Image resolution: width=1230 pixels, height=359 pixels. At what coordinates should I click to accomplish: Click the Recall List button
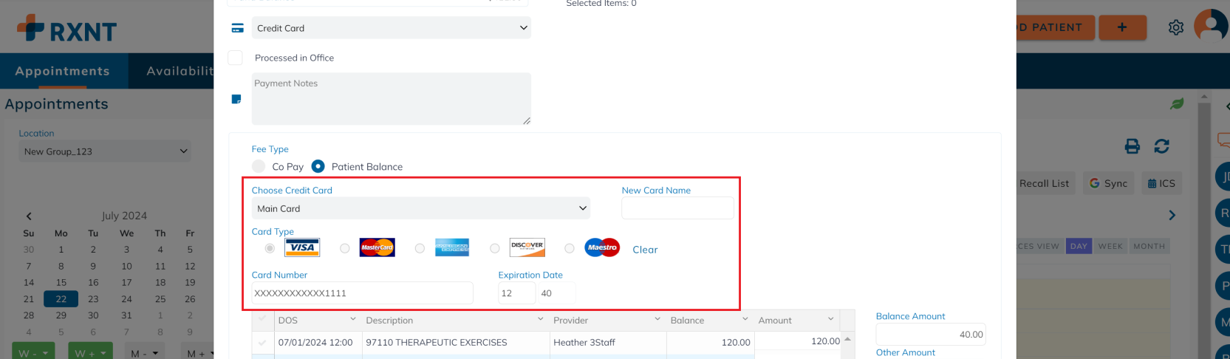click(1043, 183)
